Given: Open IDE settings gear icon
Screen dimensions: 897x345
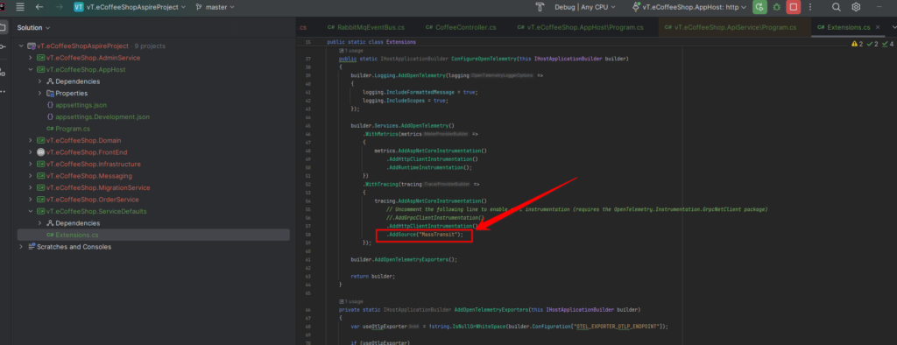Looking at the screenshot, I should tap(856, 7).
